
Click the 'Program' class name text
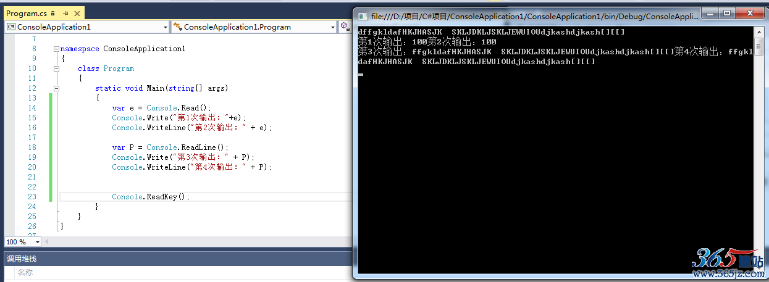119,68
